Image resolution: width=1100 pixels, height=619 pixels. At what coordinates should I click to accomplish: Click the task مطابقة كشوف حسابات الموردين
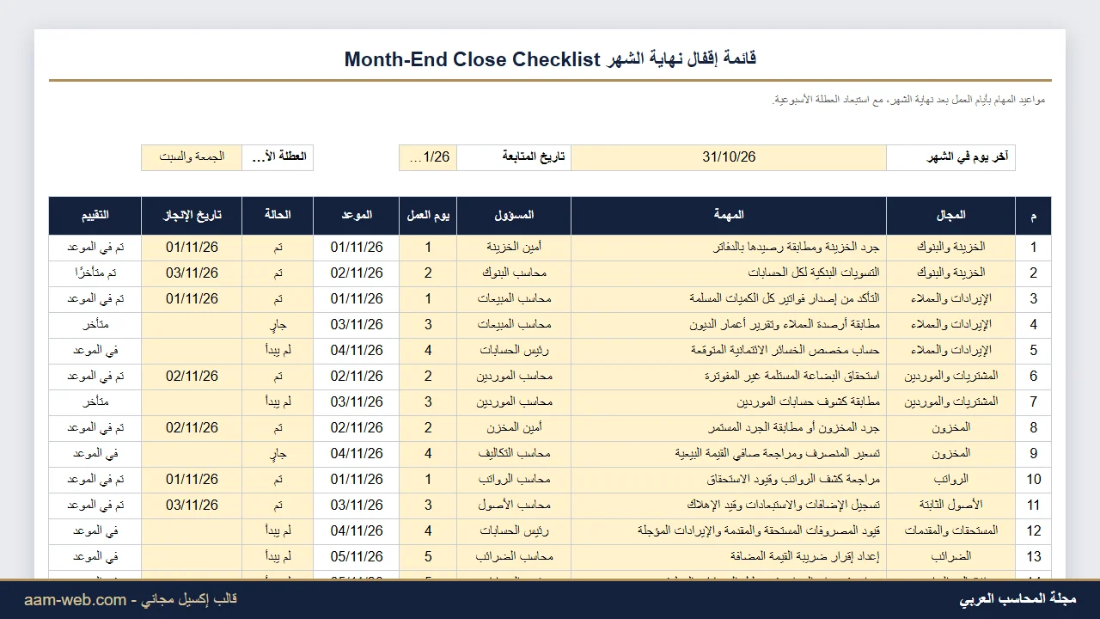(729, 402)
